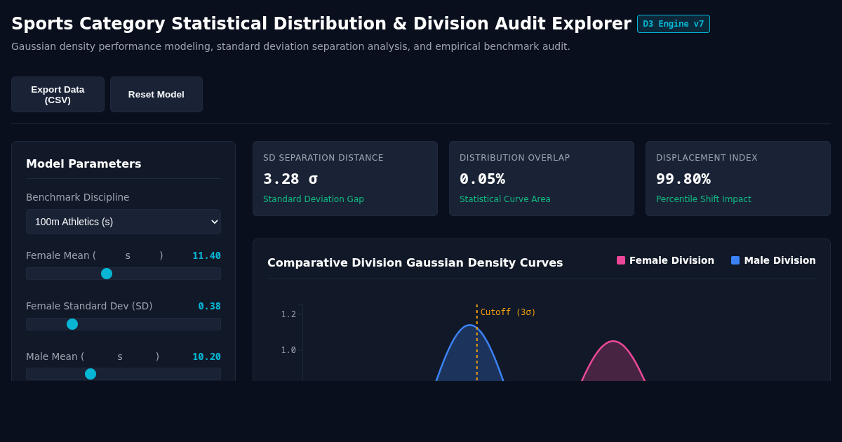Click the blue Male Division legend swatch
Viewport: 842px width, 442px height.
coord(735,260)
